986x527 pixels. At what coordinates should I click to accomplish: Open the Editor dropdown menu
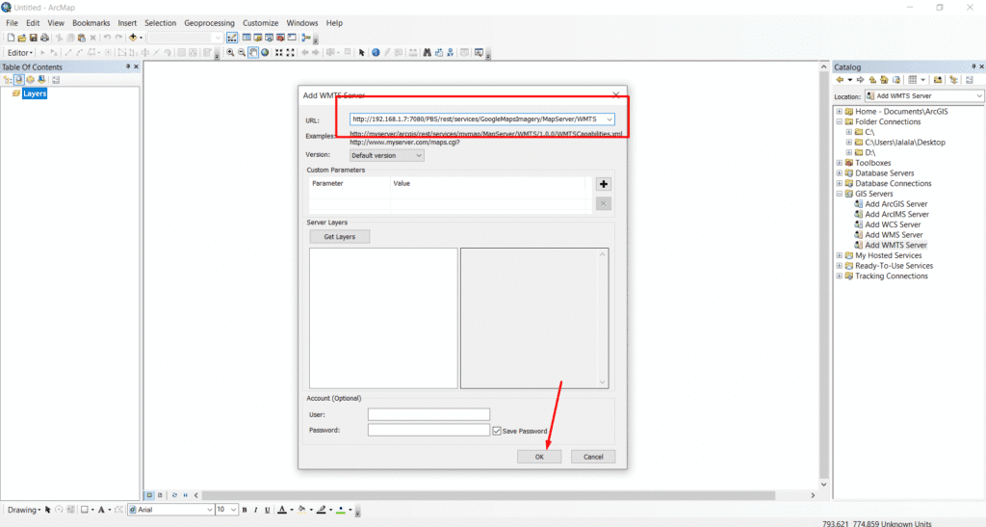(x=20, y=53)
